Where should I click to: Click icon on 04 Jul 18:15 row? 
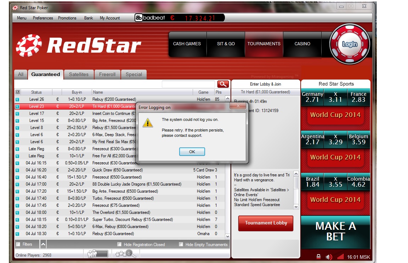(17, 220)
